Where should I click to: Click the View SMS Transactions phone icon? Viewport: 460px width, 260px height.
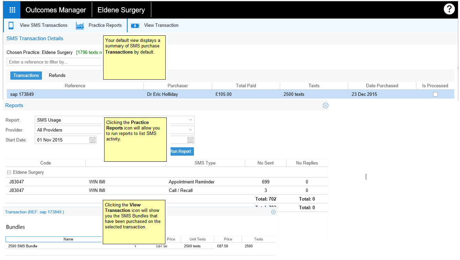pyautogui.click(x=11, y=25)
